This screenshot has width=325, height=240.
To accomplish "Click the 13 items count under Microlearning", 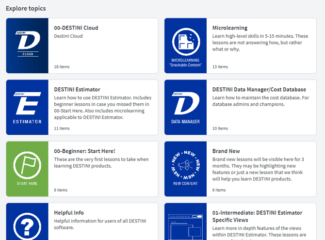I will (220, 67).
